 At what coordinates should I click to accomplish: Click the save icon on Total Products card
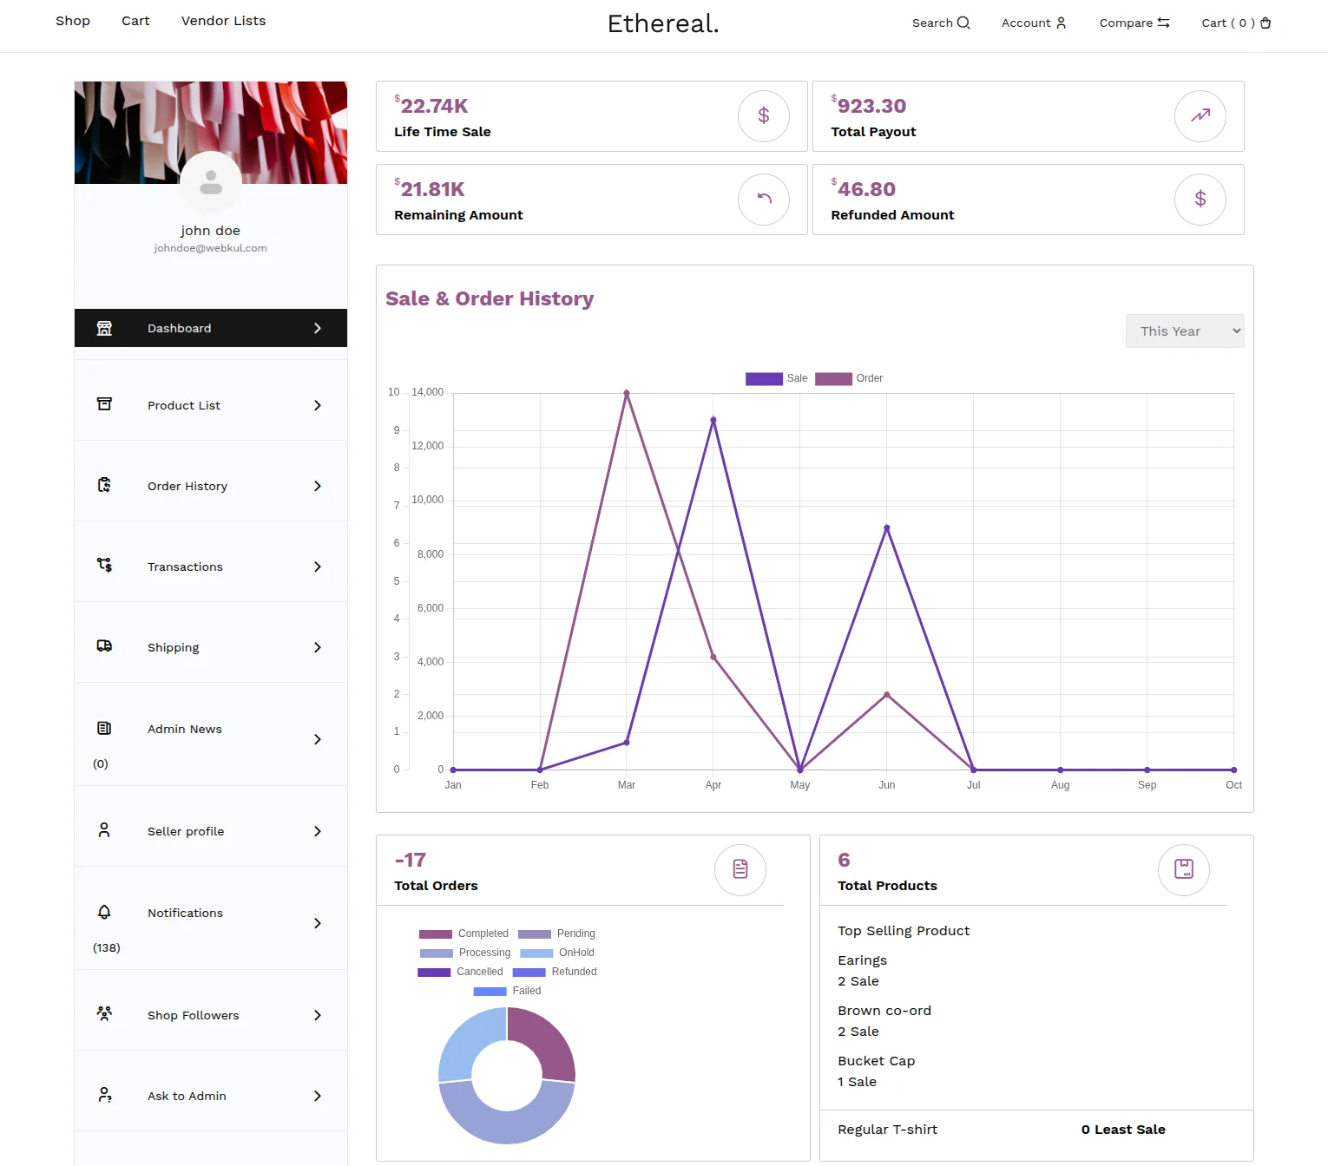[x=1184, y=870]
